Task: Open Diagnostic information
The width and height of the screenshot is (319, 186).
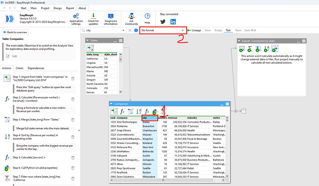Action: pos(110,19)
